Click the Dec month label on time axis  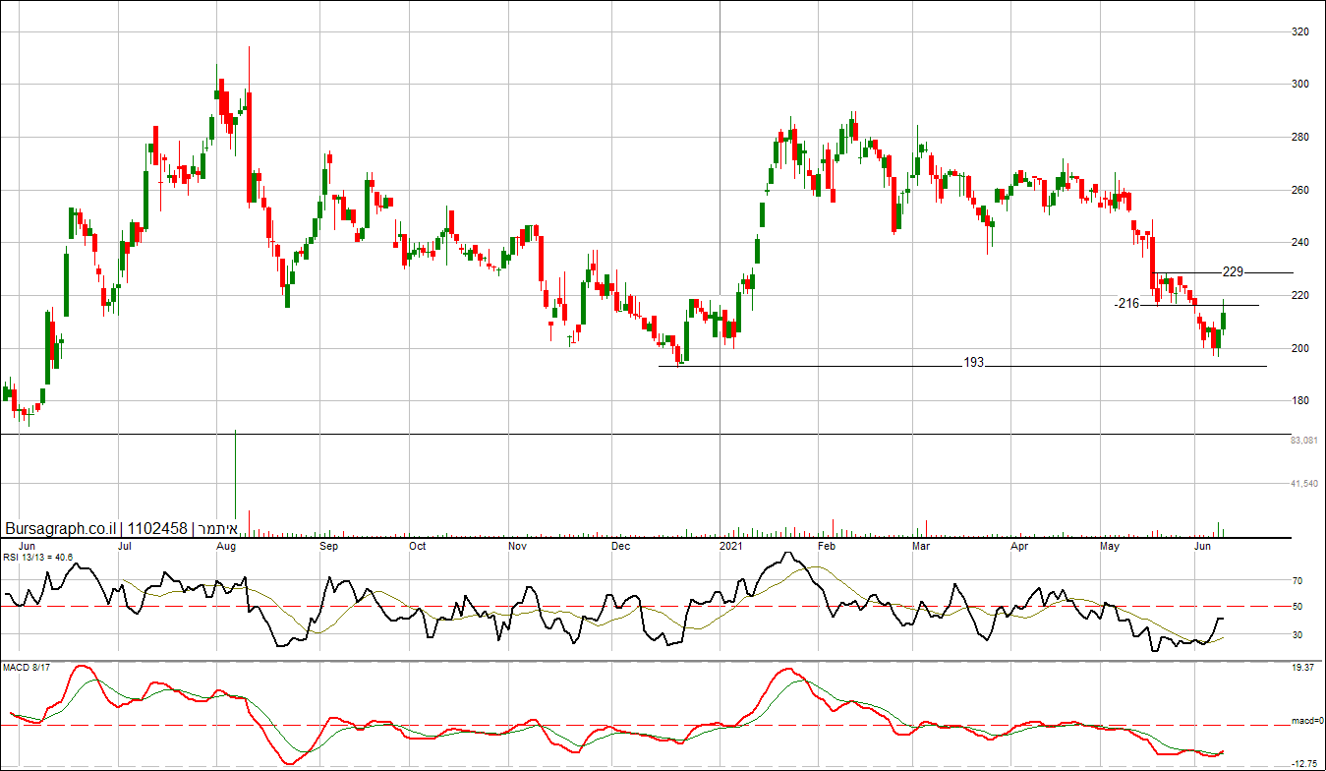point(620,545)
